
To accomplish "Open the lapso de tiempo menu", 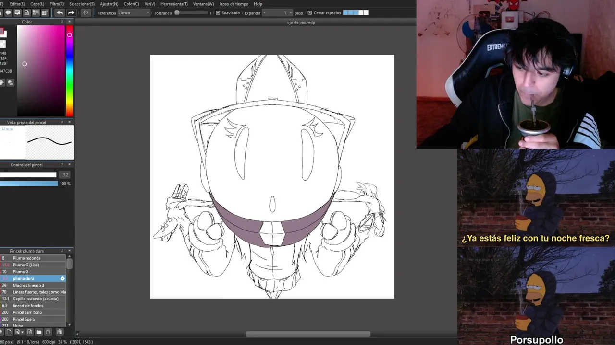I will point(234,4).
